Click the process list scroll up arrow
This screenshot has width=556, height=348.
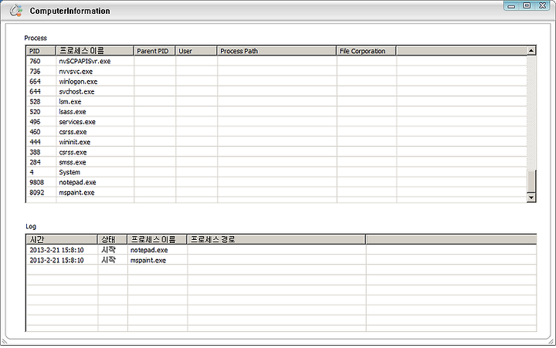tap(531, 51)
